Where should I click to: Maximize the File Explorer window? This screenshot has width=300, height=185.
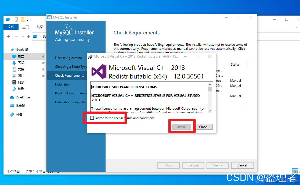pos(286,19)
